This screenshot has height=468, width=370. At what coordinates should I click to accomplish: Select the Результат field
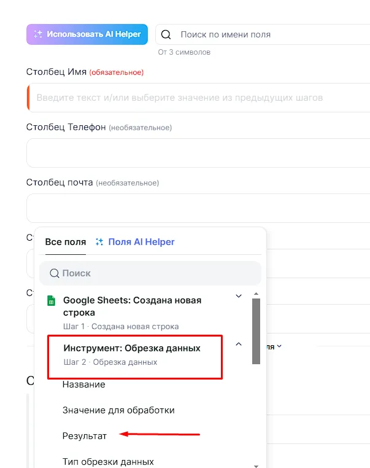pyautogui.click(x=85, y=436)
